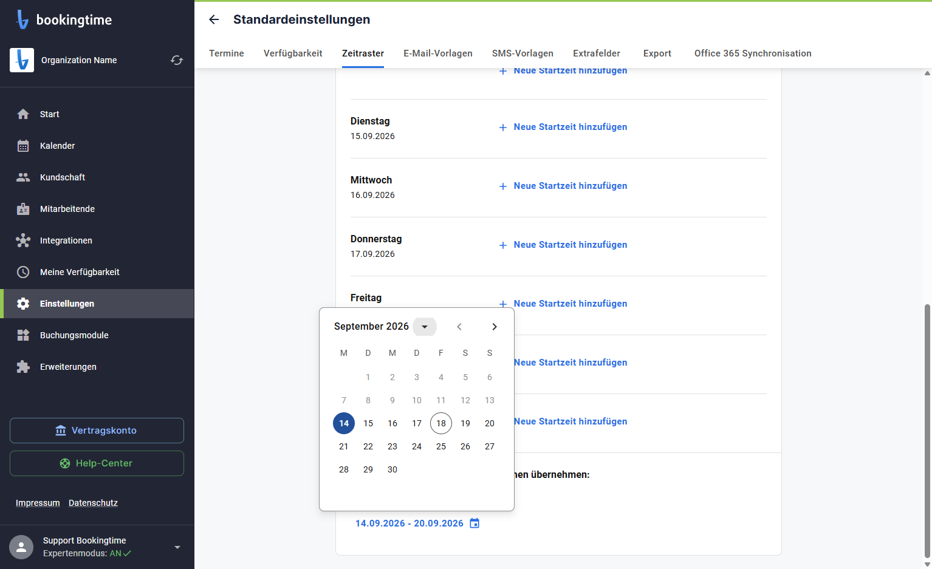Open the Impressum link
Image resolution: width=932 pixels, height=569 pixels.
pos(38,503)
